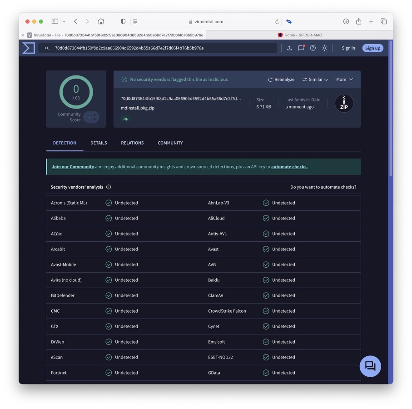
Task: Click the ClamAV vendor name
Action: pyautogui.click(x=215, y=295)
